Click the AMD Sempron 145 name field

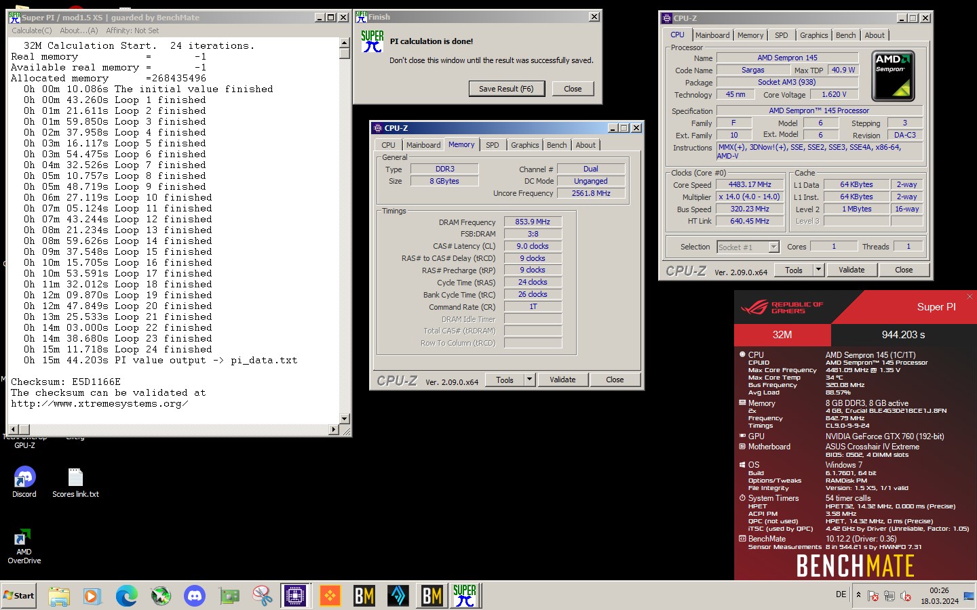787,58
